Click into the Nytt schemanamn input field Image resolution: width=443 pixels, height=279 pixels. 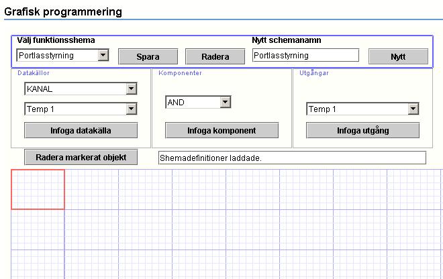pos(305,55)
